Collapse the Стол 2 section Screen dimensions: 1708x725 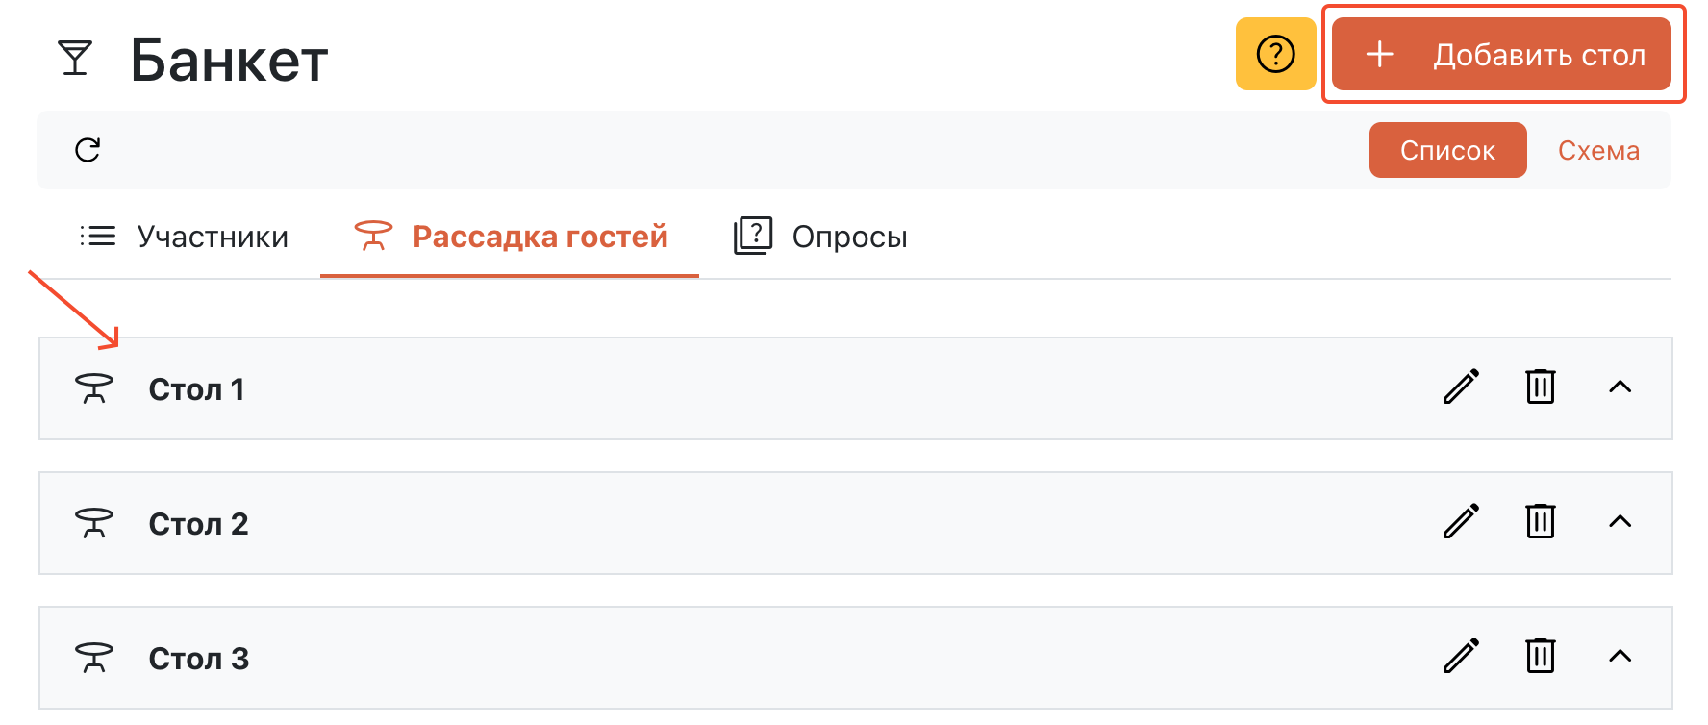(1621, 522)
